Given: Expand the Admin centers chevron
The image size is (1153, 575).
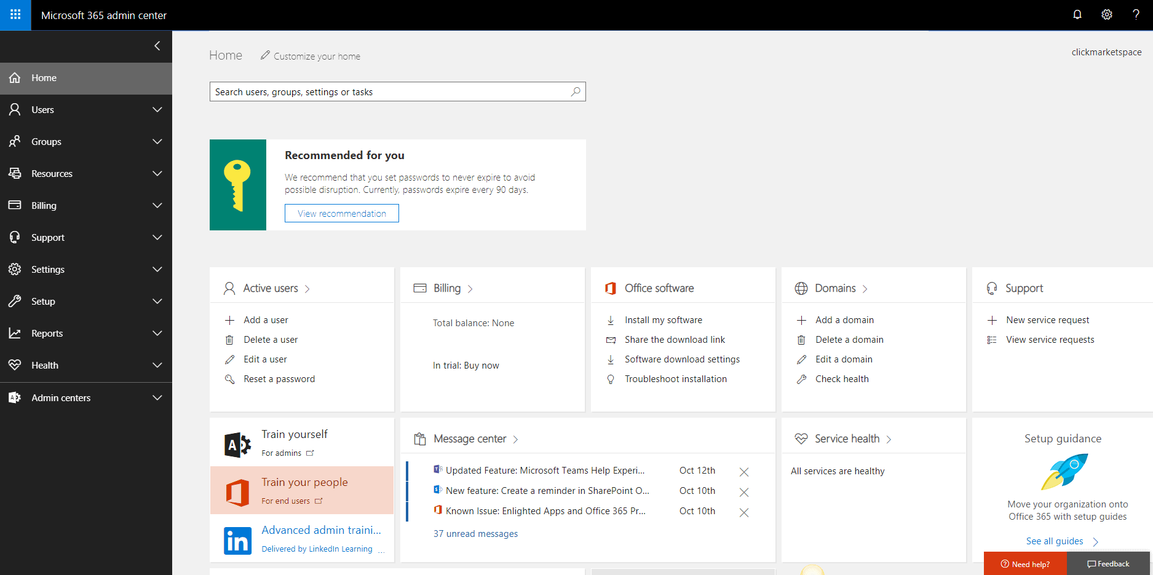Looking at the screenshot, I should tap(157, 397).
